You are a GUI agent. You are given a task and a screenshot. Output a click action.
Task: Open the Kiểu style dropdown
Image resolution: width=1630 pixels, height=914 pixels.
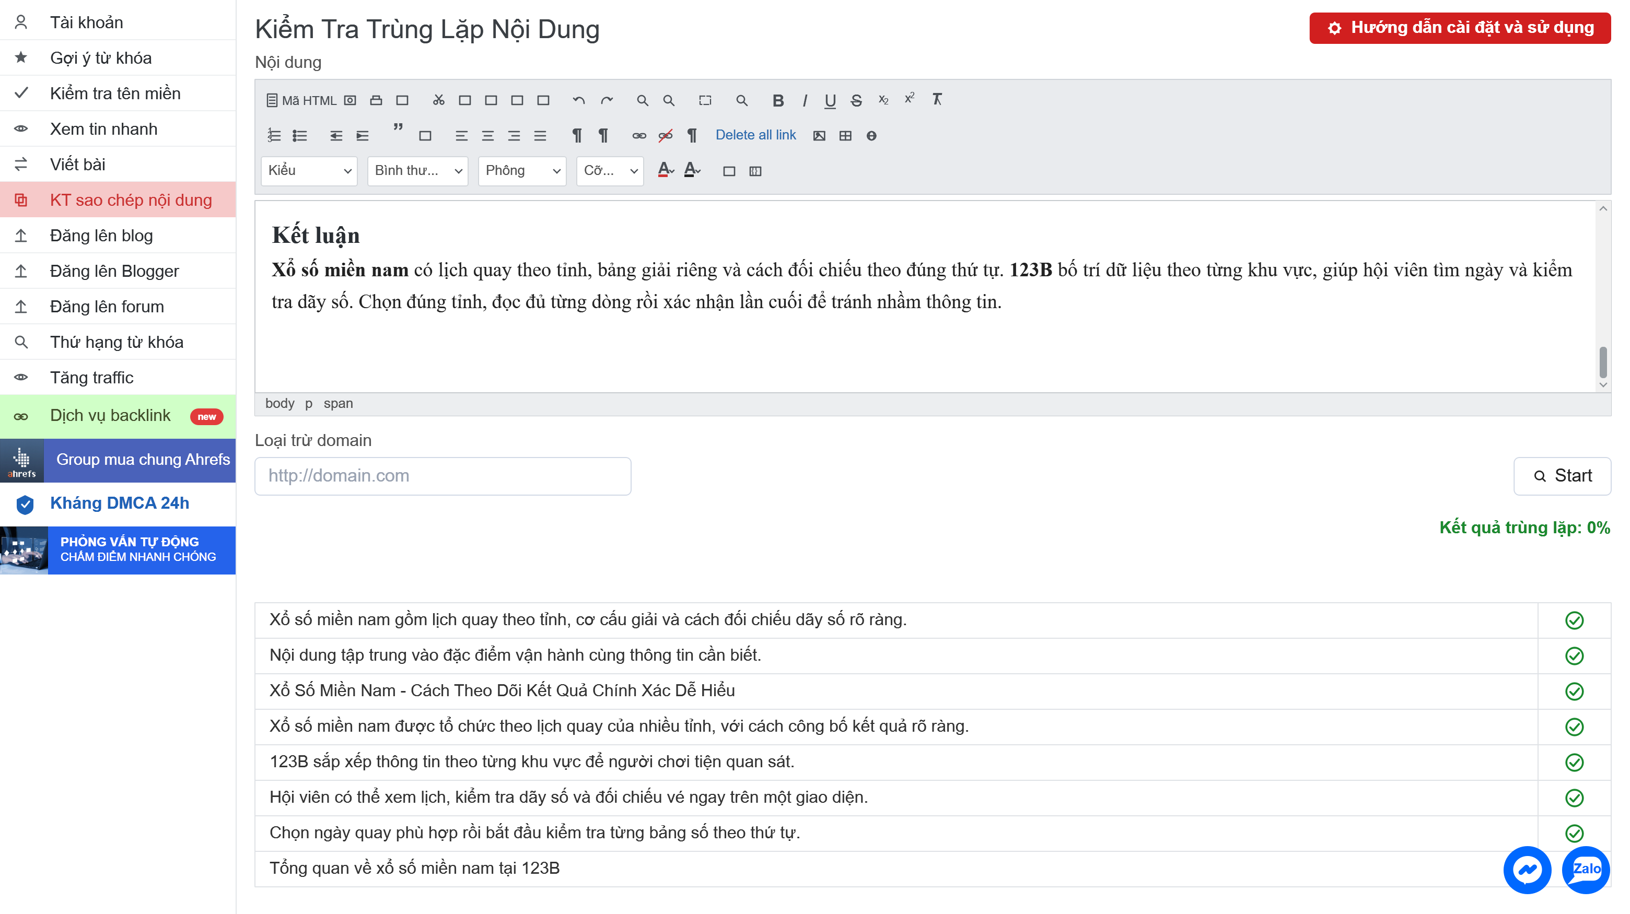309,171
